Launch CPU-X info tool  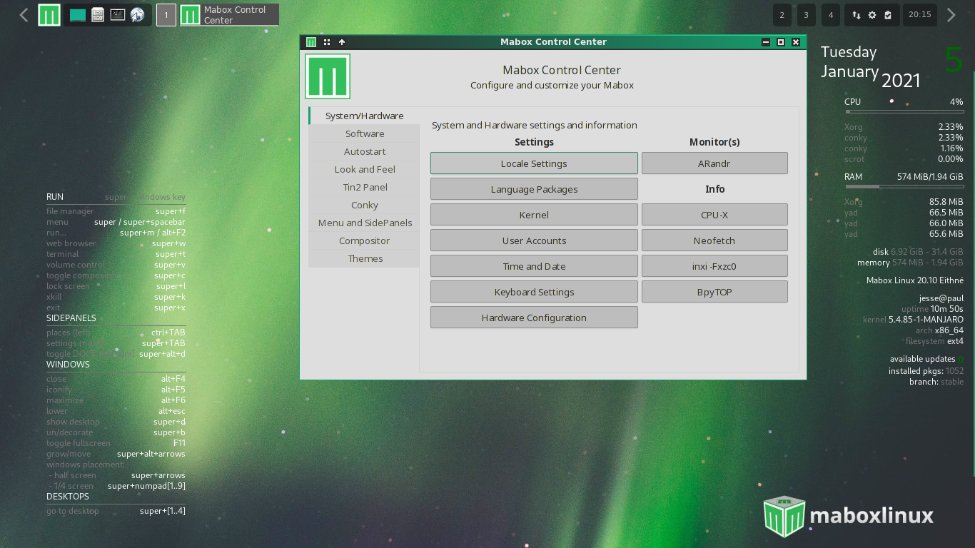click(714, 215)
